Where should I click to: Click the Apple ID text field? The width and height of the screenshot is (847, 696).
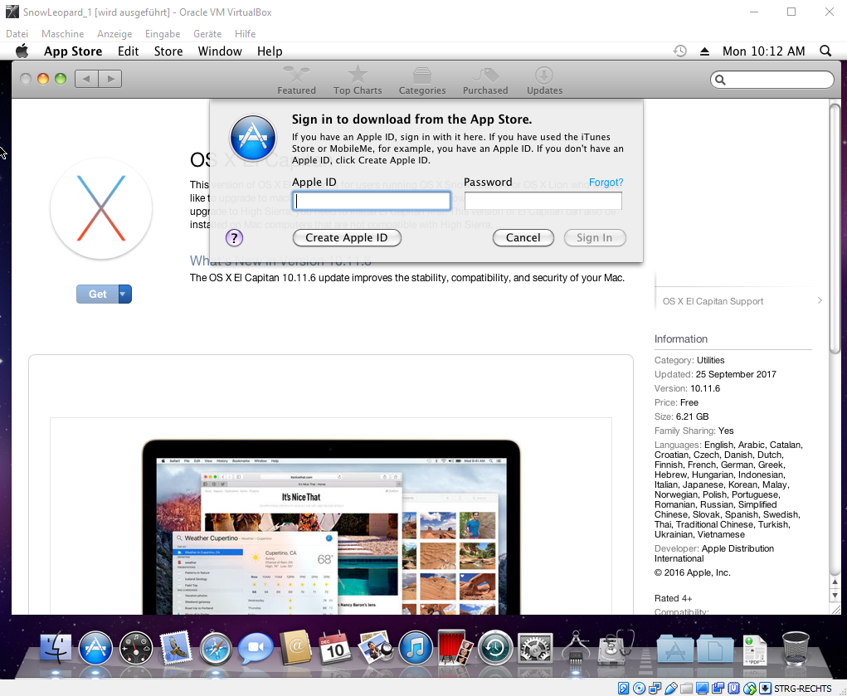371,201
